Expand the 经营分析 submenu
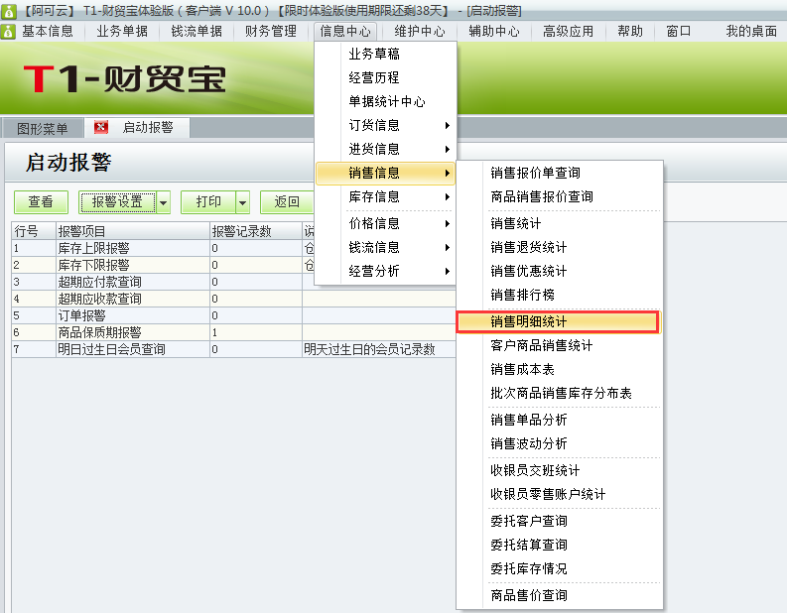787x613 pixels. [x=385, y=272]
